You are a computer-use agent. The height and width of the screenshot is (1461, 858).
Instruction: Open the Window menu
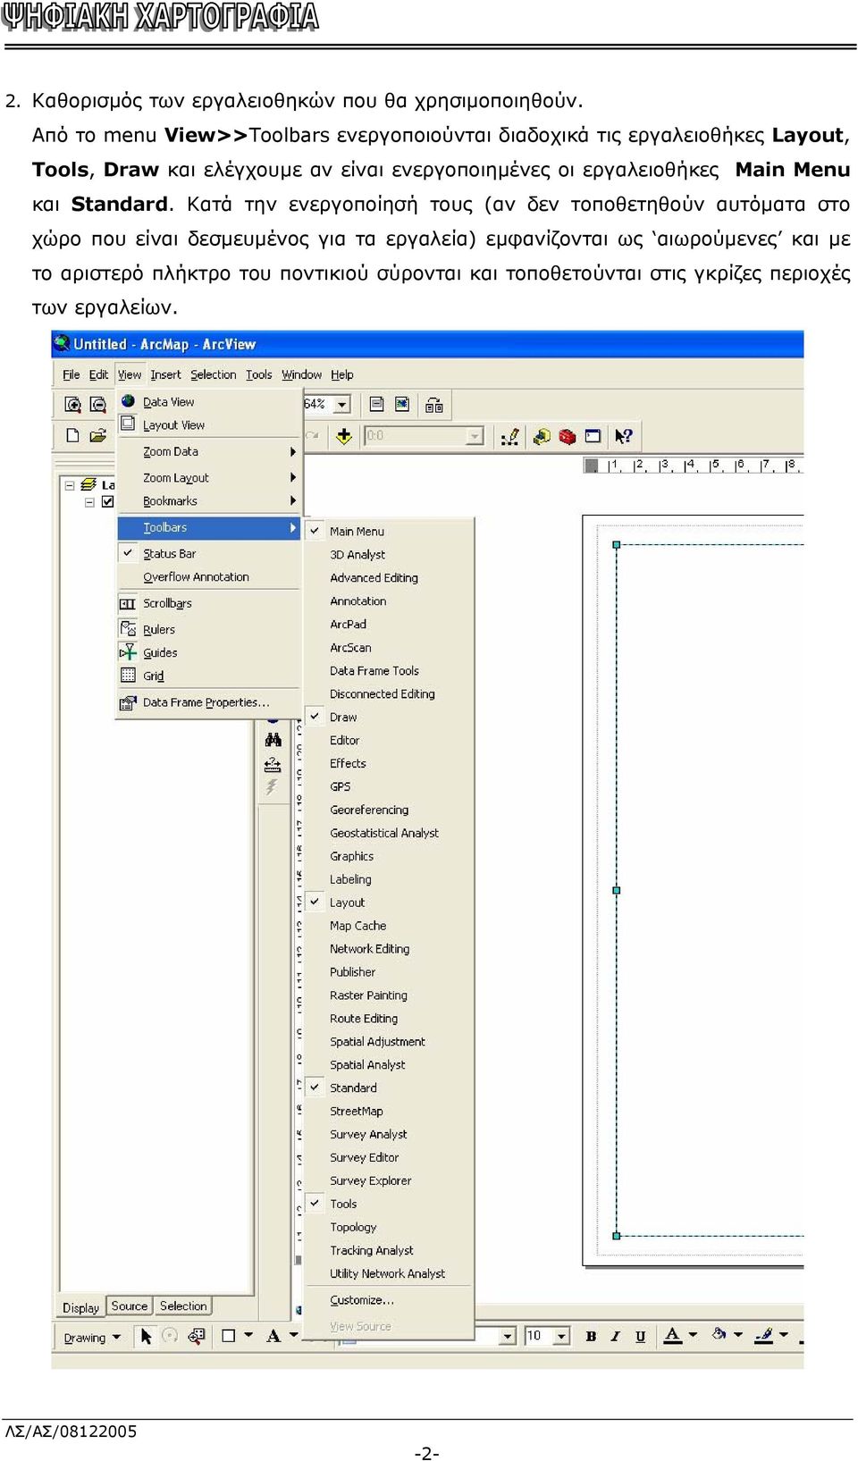point(302,374)
